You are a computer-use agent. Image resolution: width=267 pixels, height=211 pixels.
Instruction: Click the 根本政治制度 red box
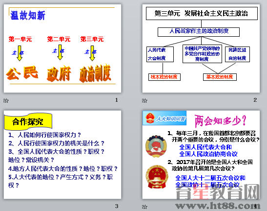(164, 77)
